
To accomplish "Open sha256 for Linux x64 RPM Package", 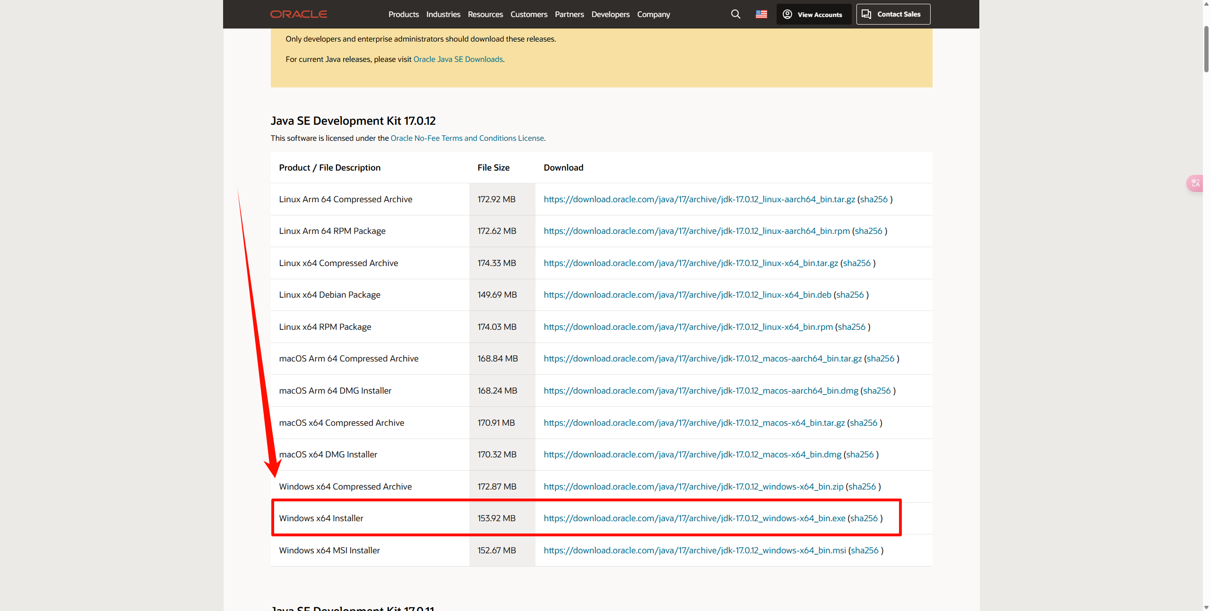I will coord(852,327).
